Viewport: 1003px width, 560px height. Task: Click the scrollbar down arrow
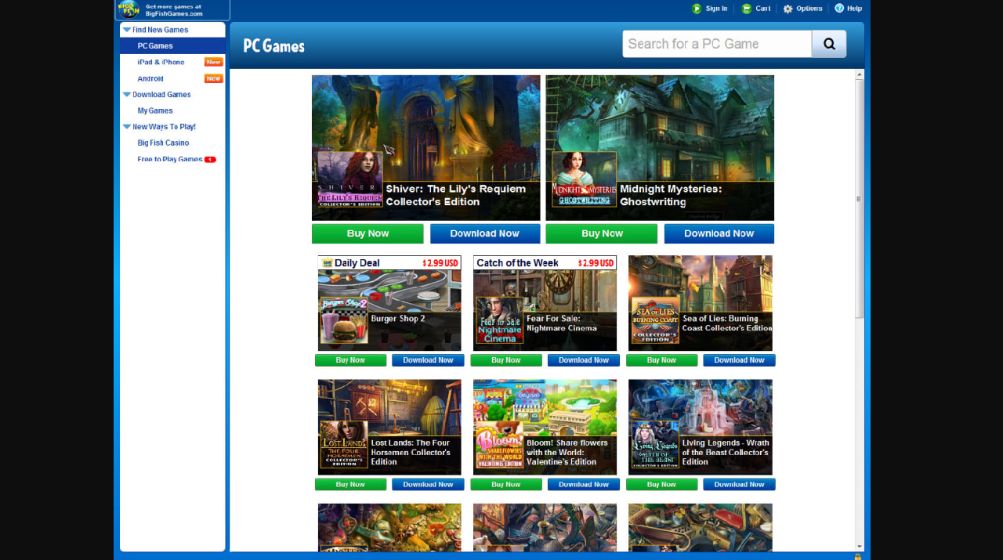tap(860, 546)
